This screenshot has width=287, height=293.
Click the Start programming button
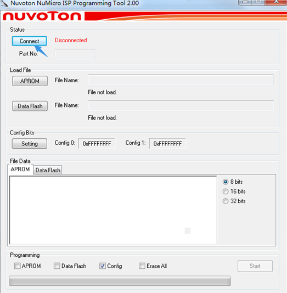coord(255,266)
